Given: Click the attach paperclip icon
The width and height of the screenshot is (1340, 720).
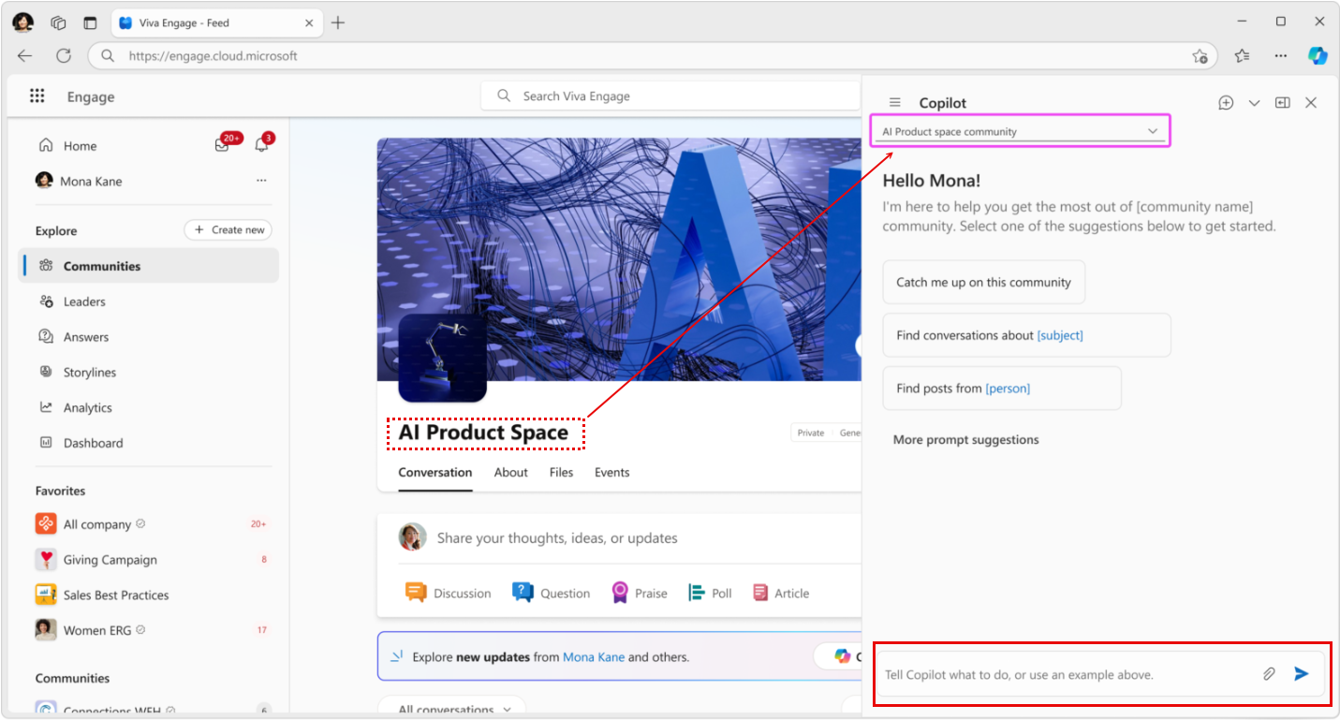Looking at the screenshot, I should click(1269, 673).
